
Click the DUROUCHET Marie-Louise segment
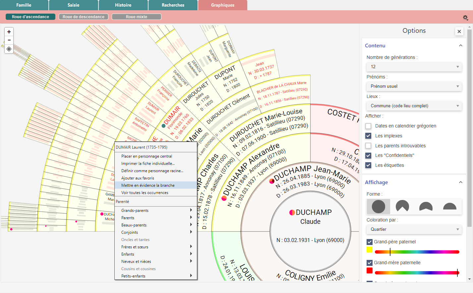coord(269,132)
